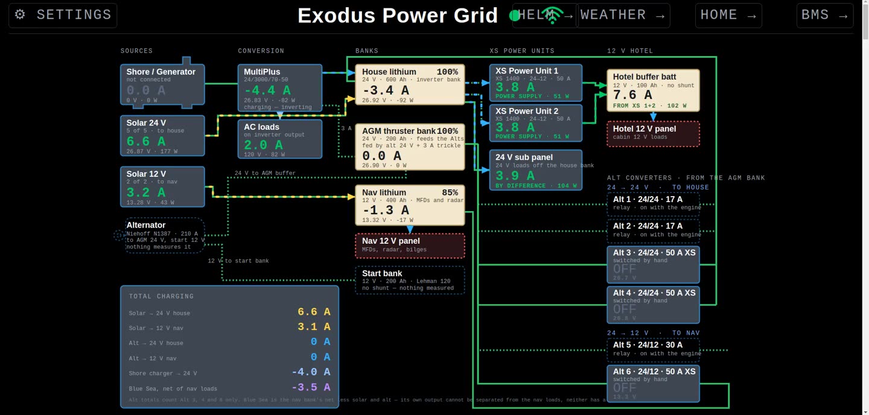The image size is (869, 415).
Task: Click the dotted circle icon beside Alternator
Action: pyautogui.click(x=119, y=235)
